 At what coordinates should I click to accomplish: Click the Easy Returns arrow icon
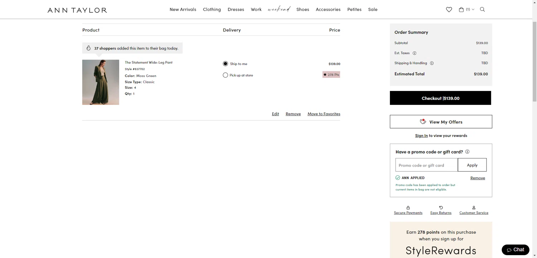pos(441,208)
